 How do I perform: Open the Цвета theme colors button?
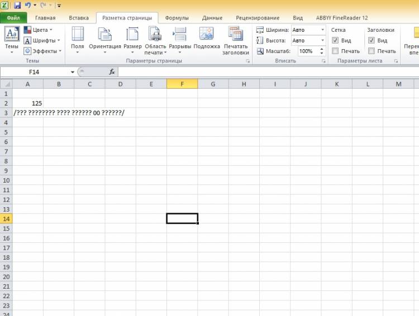pyautogui.click(x=38, y=30)
